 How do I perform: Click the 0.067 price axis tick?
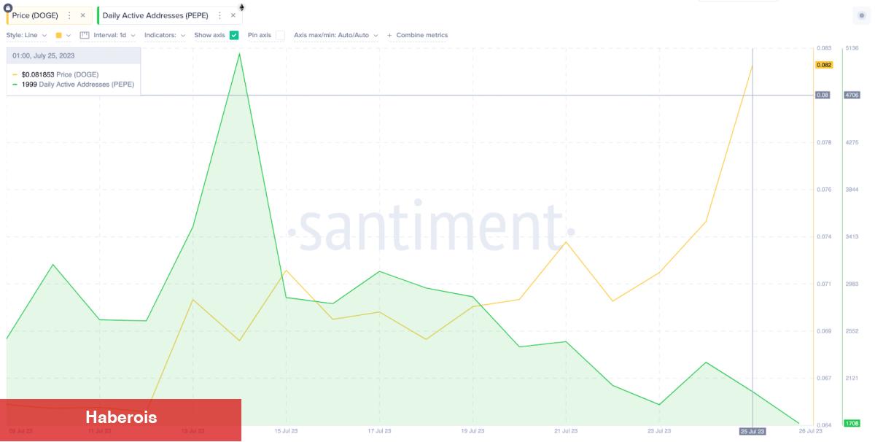[824, 378]
